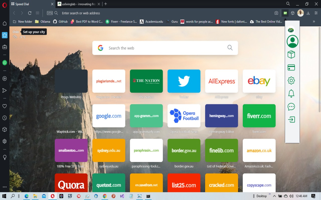Open My Flow send icon in sidebar
321x200 pixels.
click(5, 90)
